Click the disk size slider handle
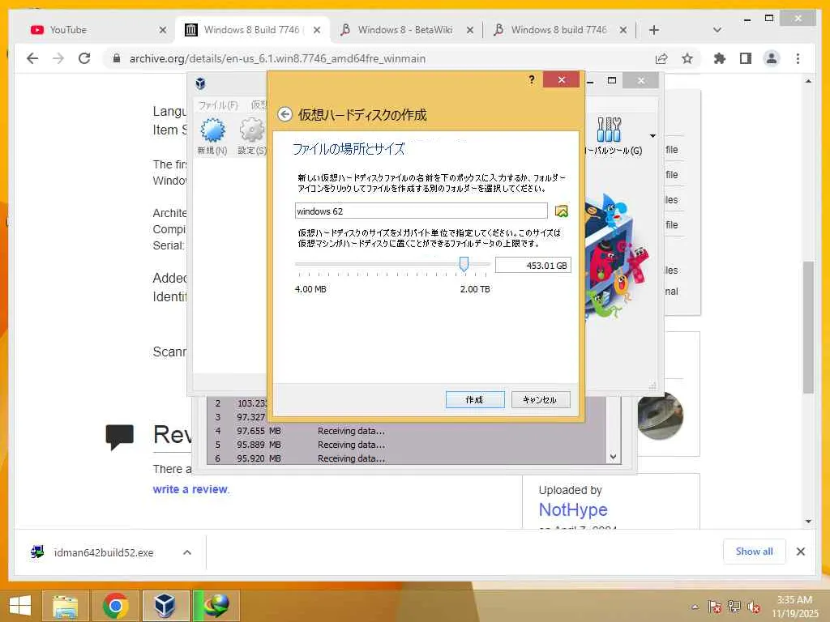 tap(464, 264)
